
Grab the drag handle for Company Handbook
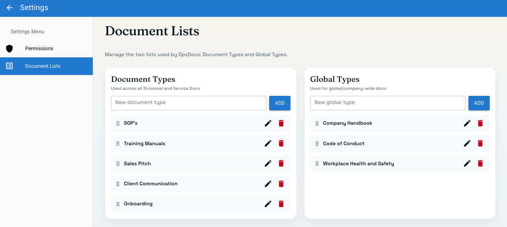coord(317,124)
